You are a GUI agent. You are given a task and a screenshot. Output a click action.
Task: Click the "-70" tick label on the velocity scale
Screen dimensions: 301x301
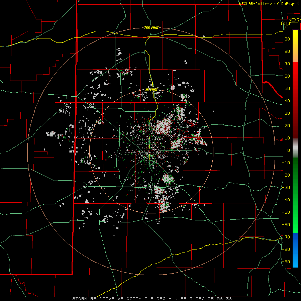pos(286,237)
